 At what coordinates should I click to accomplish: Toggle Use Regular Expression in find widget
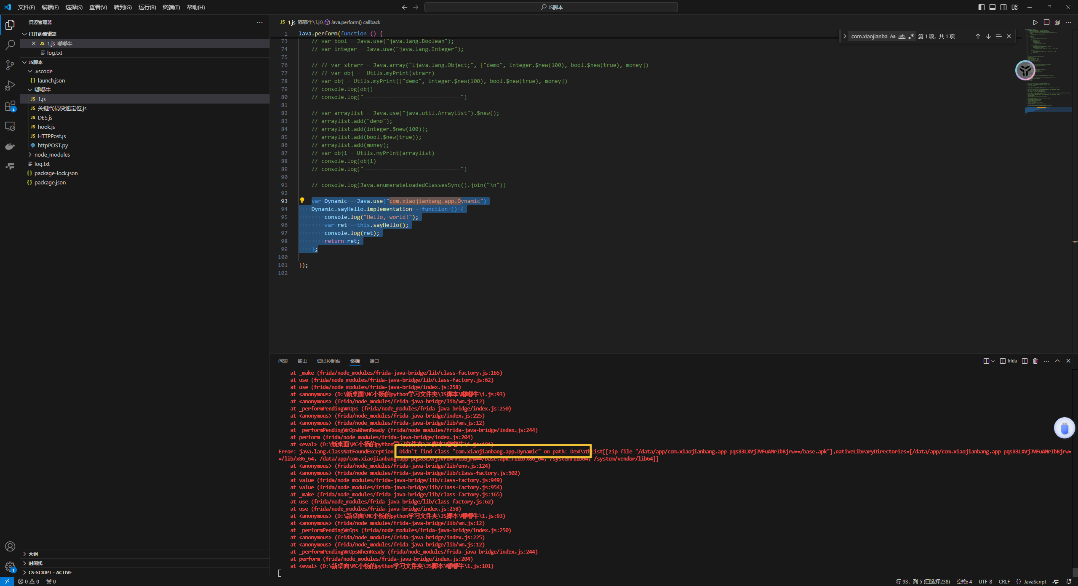[x=911, y=37]
